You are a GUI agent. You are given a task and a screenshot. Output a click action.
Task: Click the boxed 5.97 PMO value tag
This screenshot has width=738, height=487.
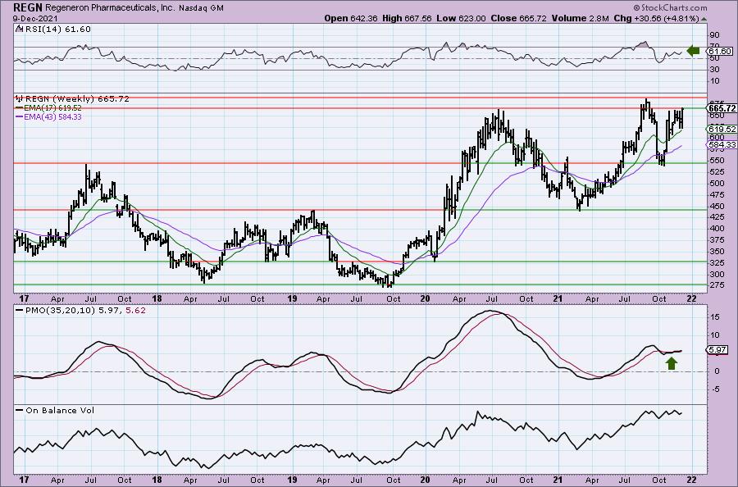717,349
